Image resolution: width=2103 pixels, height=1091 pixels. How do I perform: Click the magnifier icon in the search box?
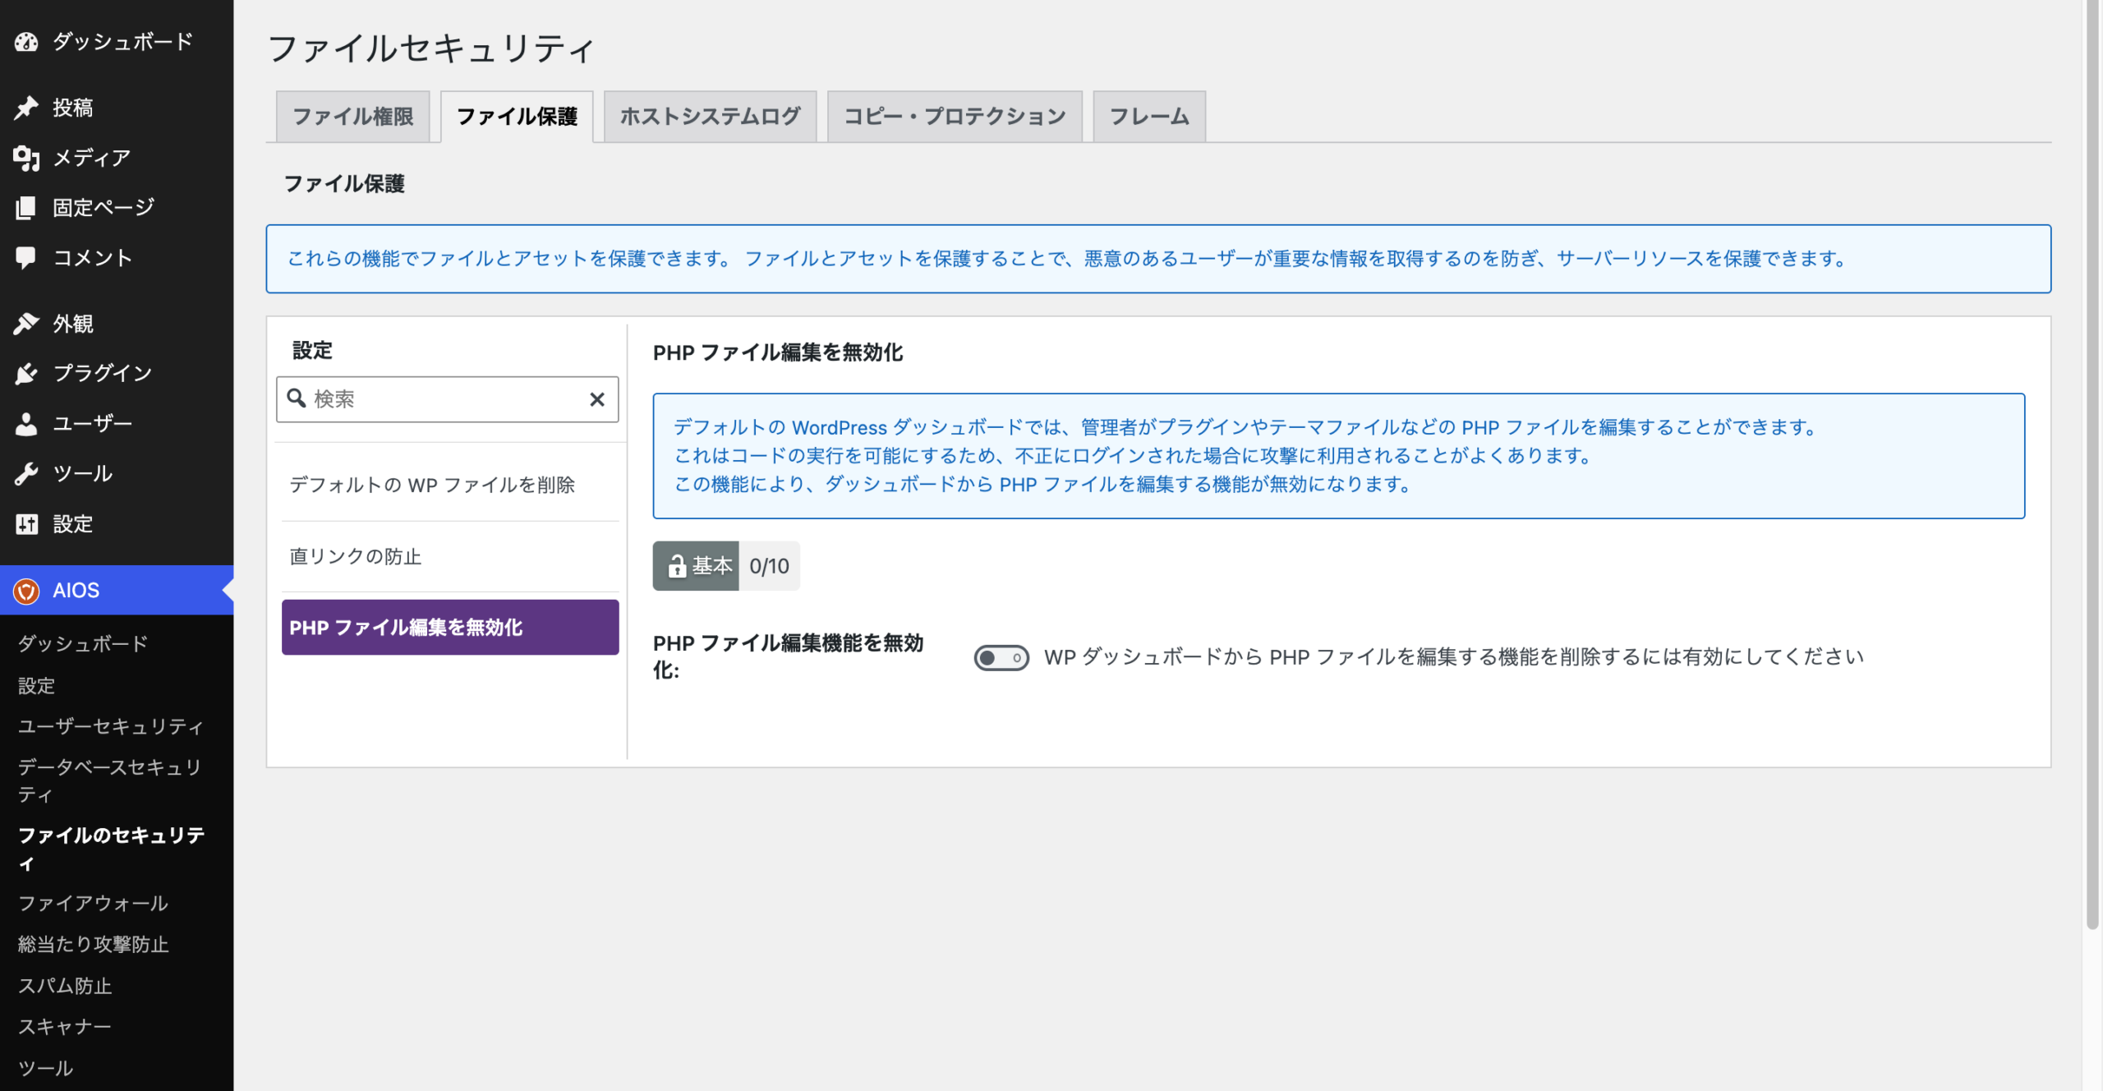click(297, 398)
